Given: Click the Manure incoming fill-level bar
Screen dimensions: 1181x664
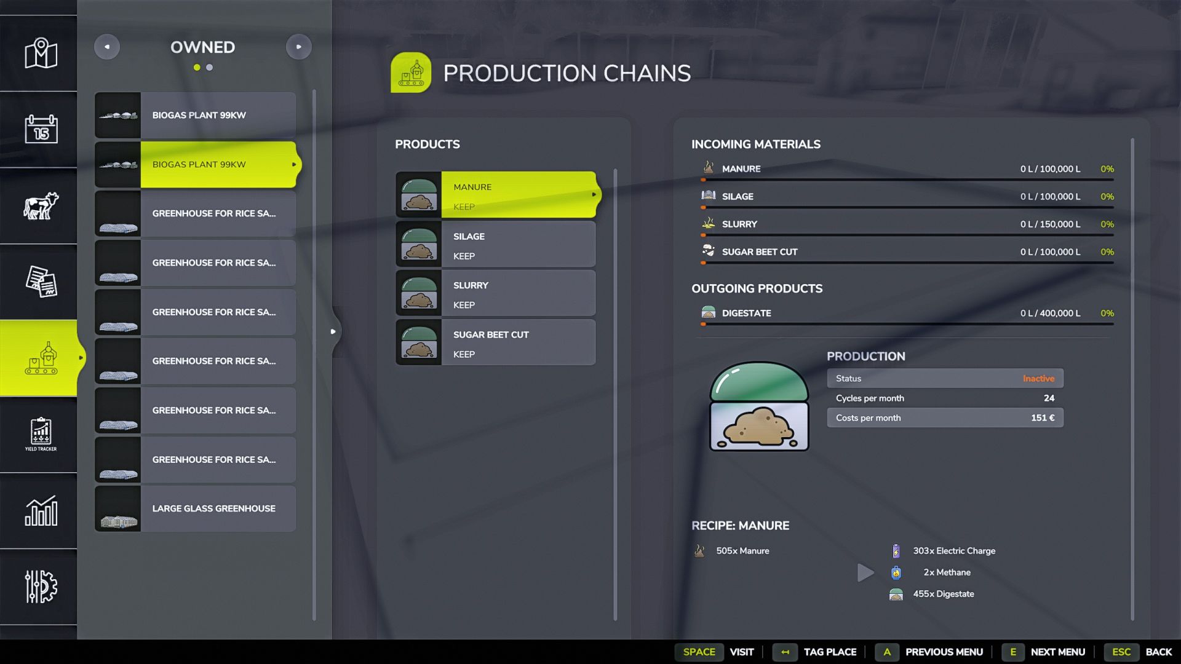Looking at the screenshot, I should 907,180.
